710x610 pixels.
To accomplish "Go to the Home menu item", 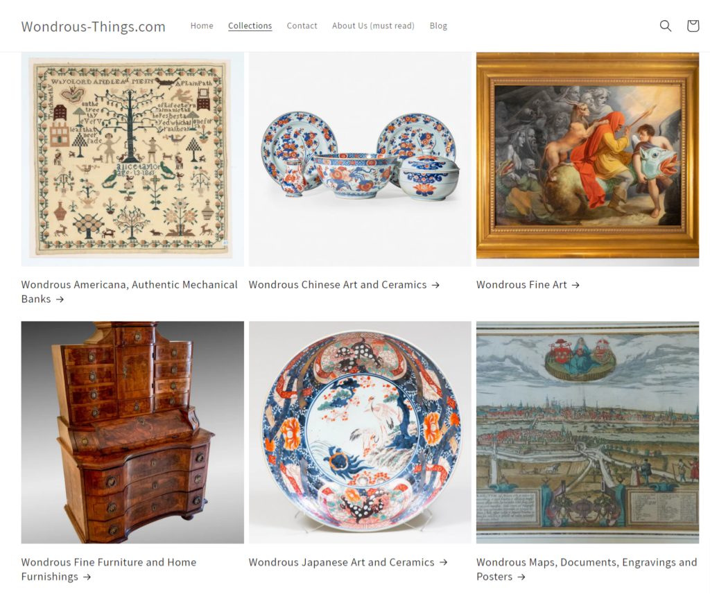I will coord(202,26).
